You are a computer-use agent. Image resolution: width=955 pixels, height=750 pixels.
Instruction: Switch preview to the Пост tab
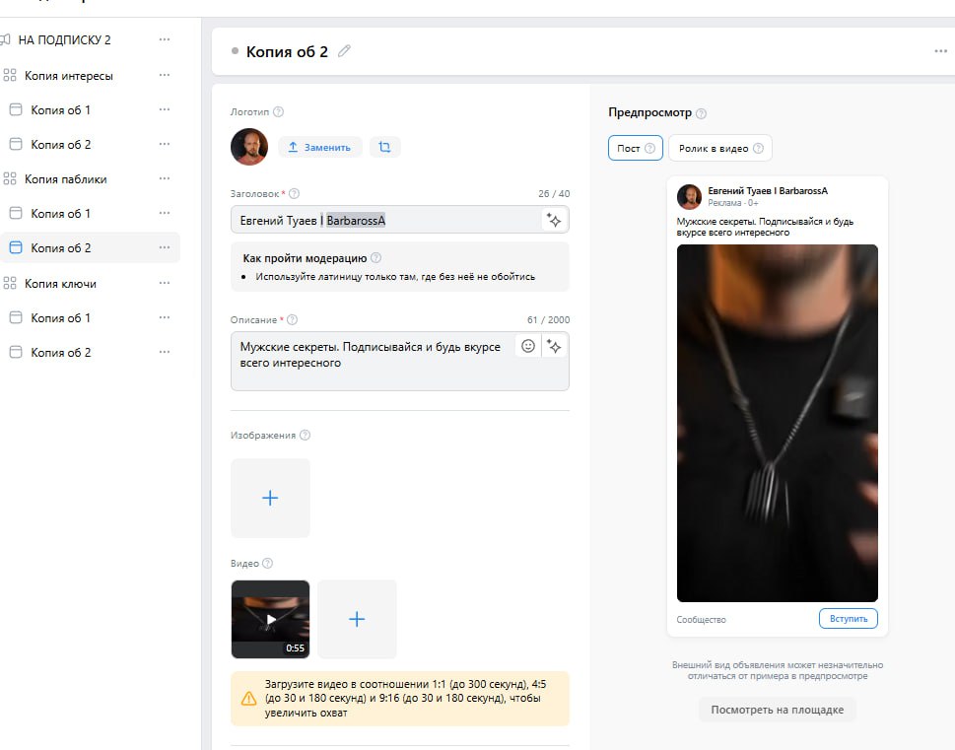pyautogui.click(x=635, y=148)
